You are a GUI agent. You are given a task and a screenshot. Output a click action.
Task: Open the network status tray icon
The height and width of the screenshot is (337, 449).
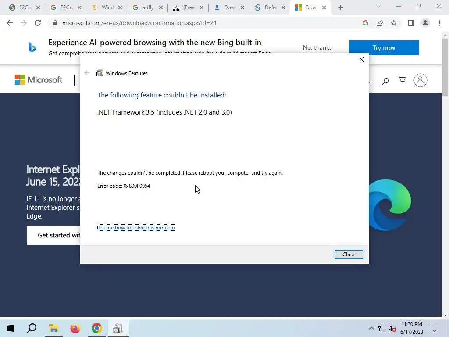(x=382, y=328)
